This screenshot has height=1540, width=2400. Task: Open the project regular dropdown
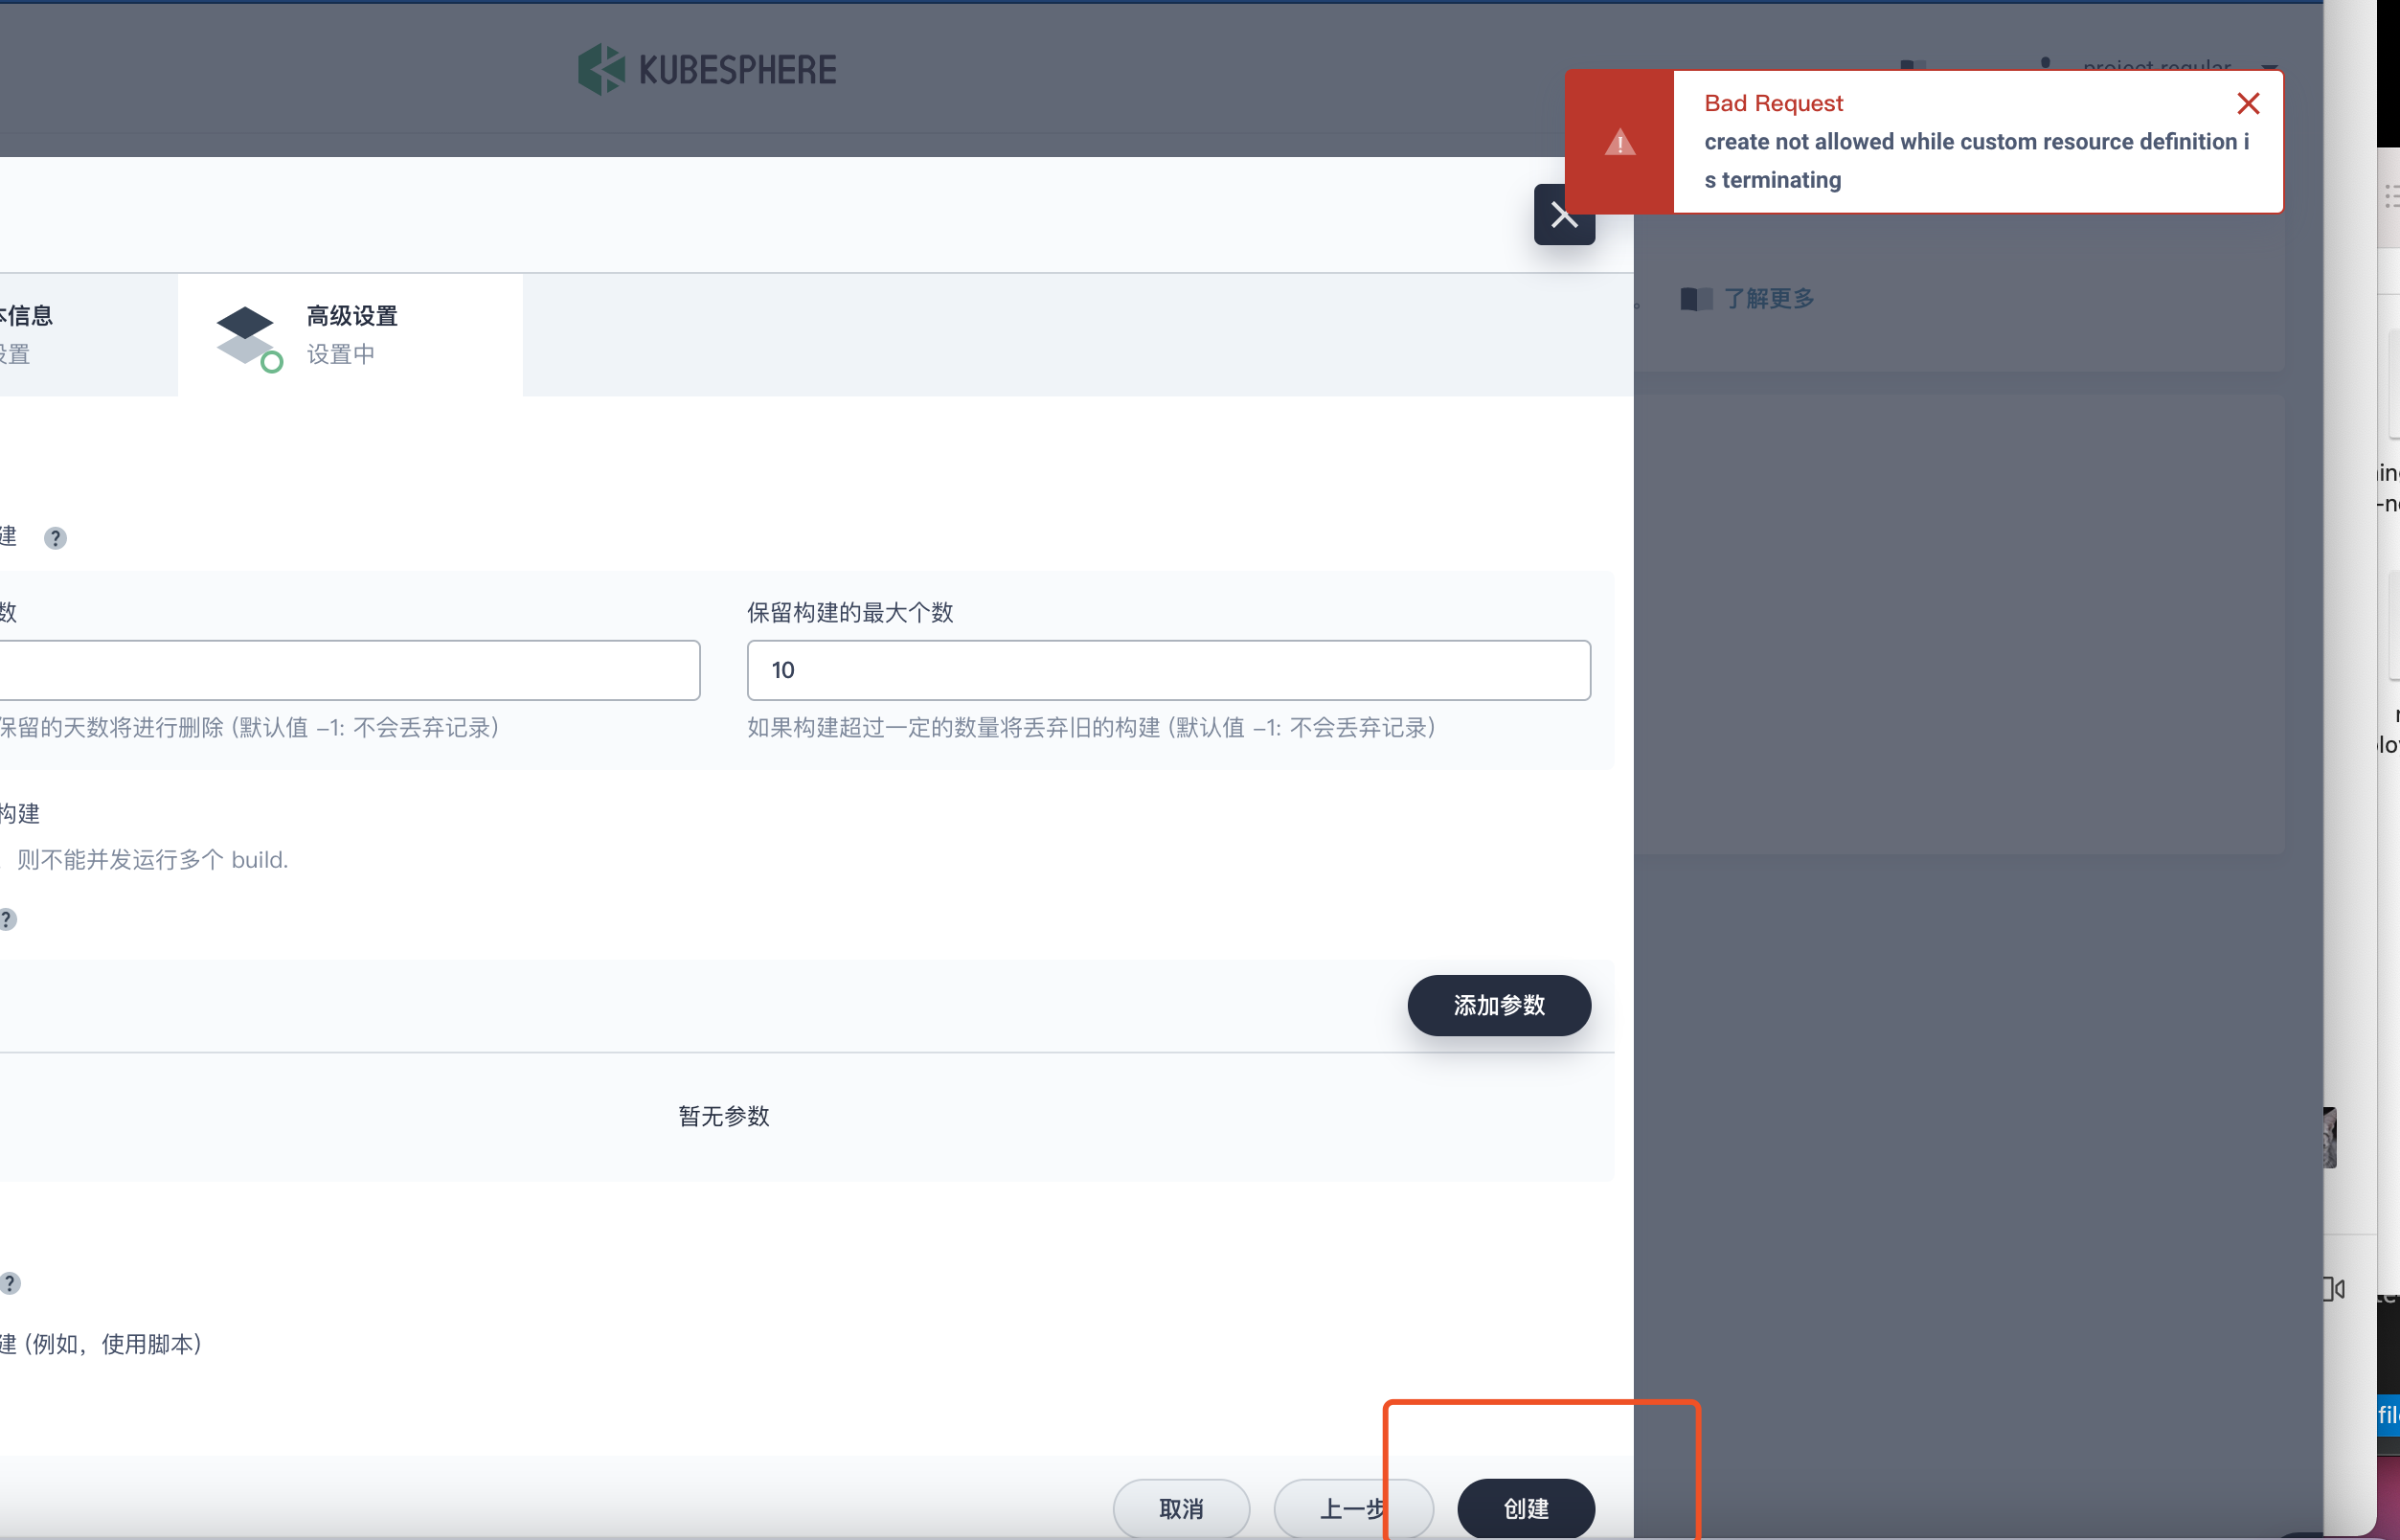(x=2156, y=66)
